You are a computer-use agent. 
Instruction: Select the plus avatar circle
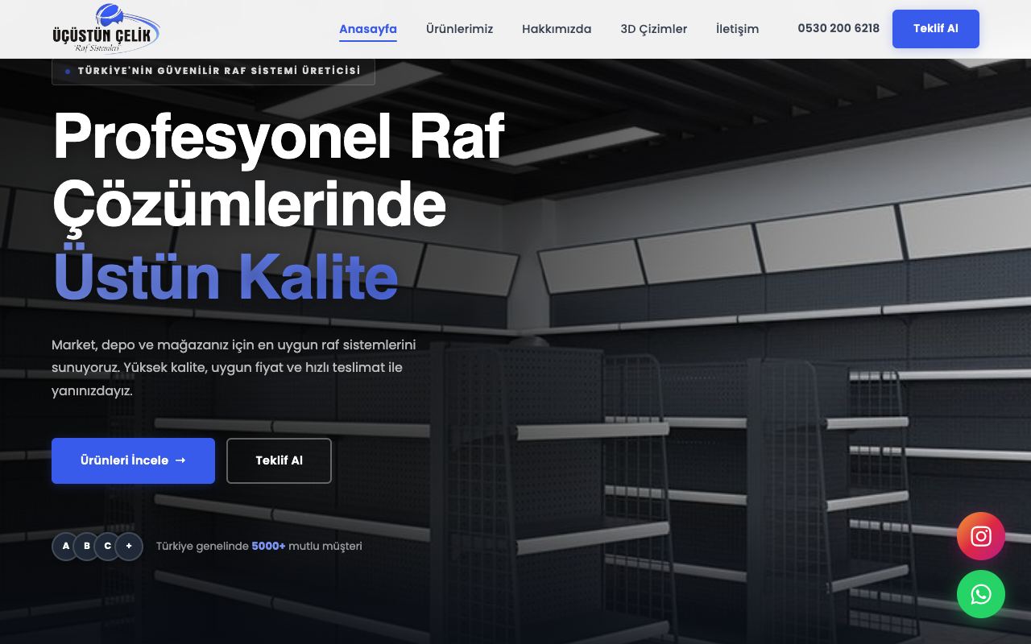[129, 546]
